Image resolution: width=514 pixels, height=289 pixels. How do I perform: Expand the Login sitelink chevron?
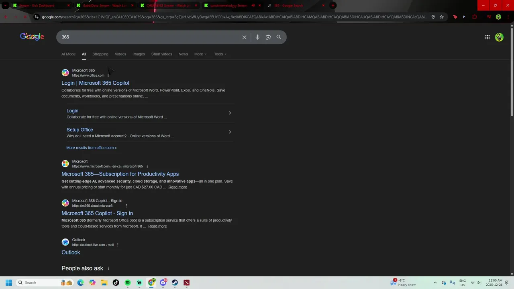click(230, 113)
